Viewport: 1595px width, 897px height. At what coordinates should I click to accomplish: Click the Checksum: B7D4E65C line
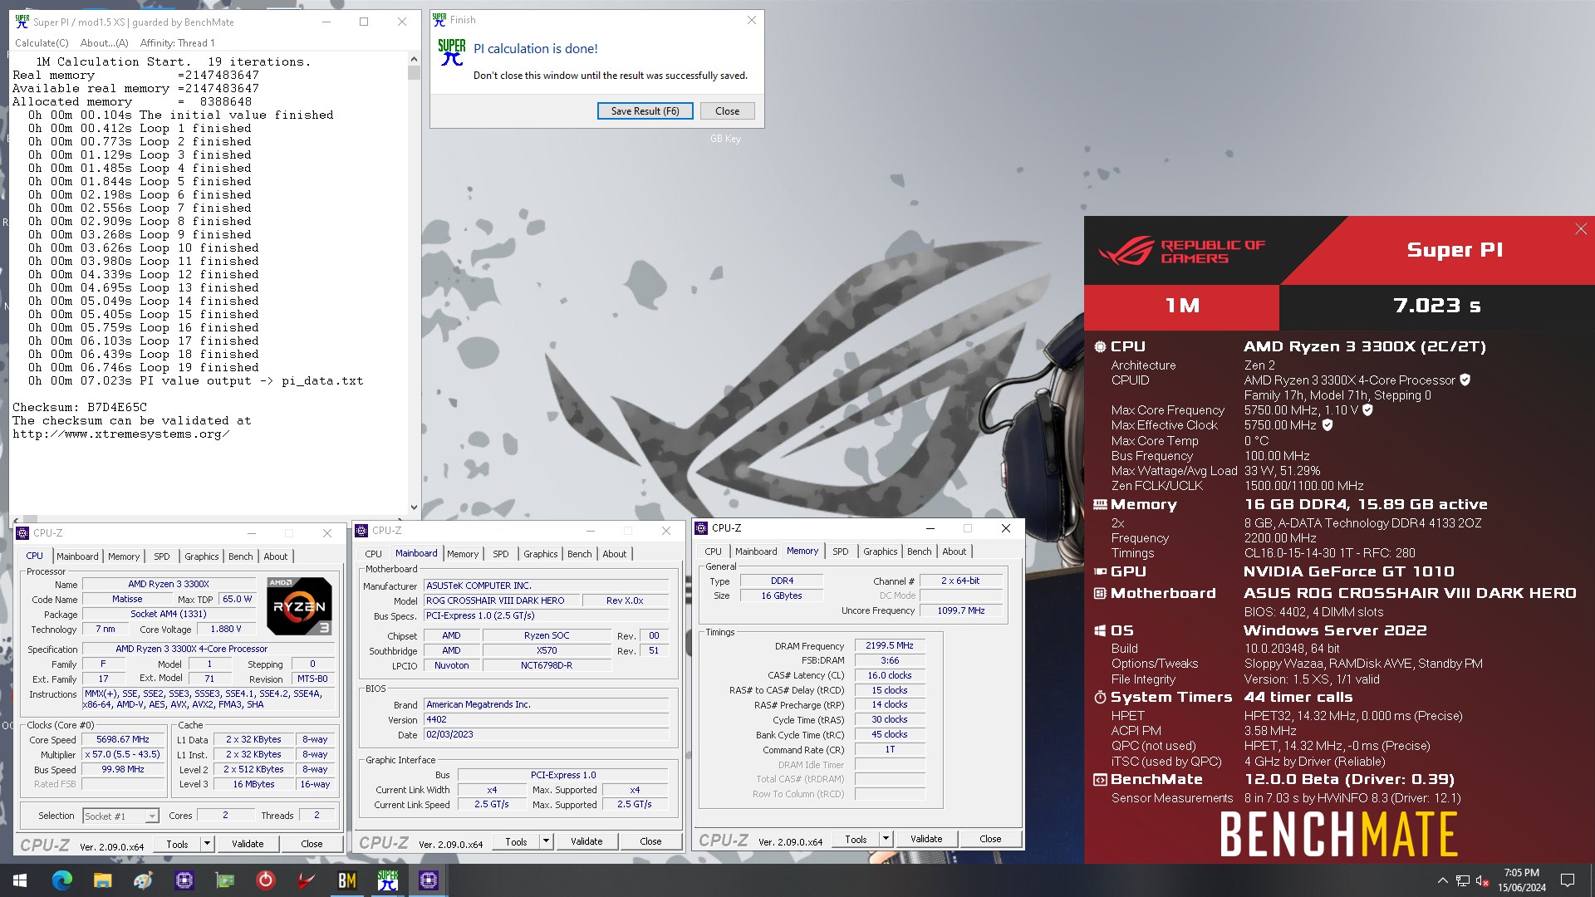click(x=80, y=408)
